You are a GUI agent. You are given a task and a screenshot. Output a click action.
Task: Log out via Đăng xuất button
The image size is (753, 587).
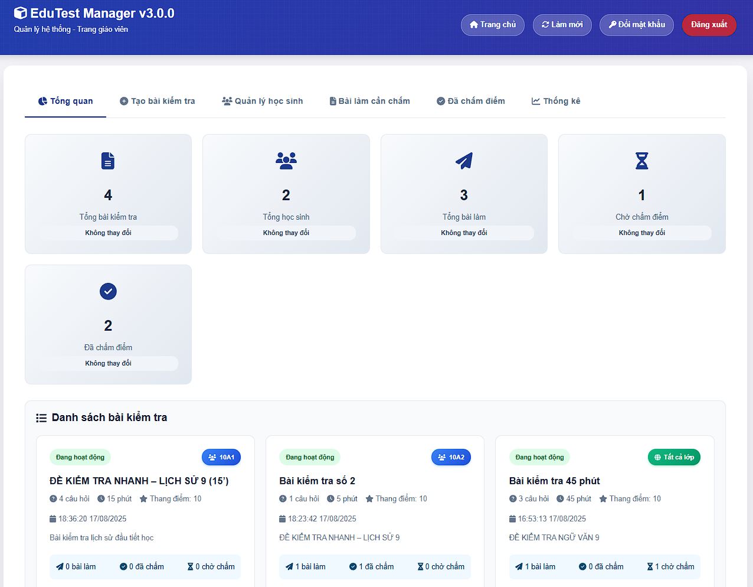(709, 25)
